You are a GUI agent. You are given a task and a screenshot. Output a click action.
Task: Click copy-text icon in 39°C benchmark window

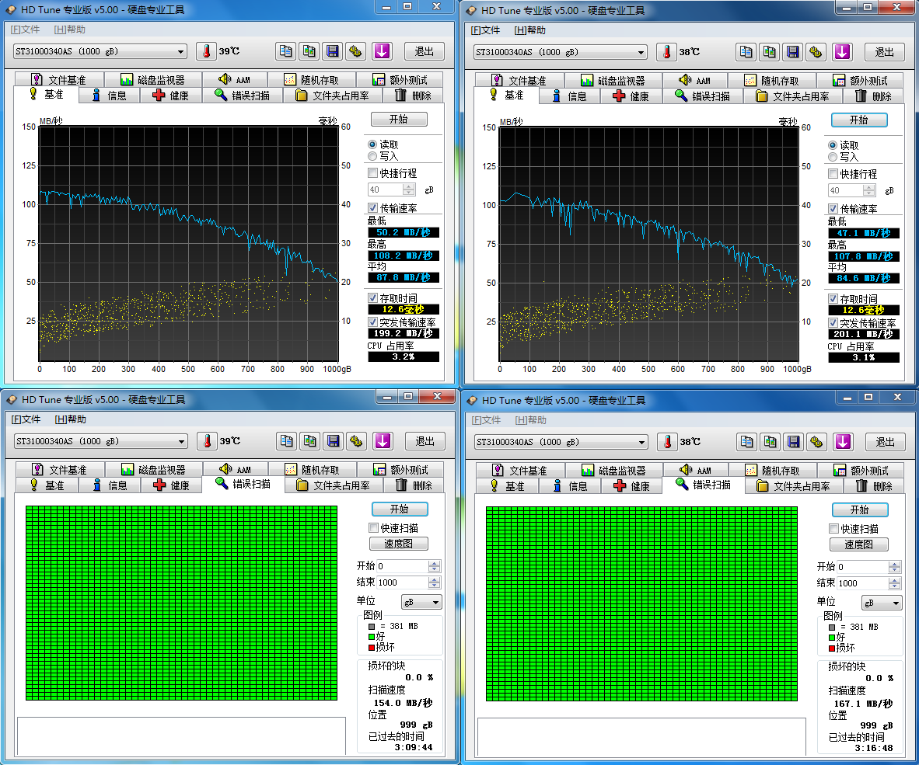point(286,51)
